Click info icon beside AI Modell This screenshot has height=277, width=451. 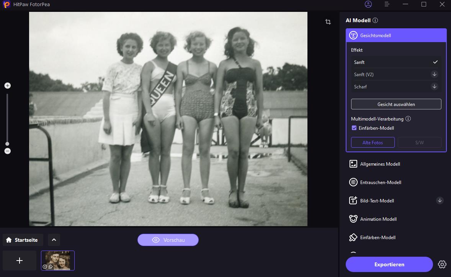tap(375, 20)
